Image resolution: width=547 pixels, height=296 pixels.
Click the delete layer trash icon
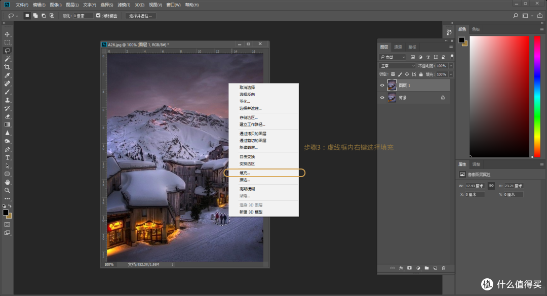click(444, 268)
